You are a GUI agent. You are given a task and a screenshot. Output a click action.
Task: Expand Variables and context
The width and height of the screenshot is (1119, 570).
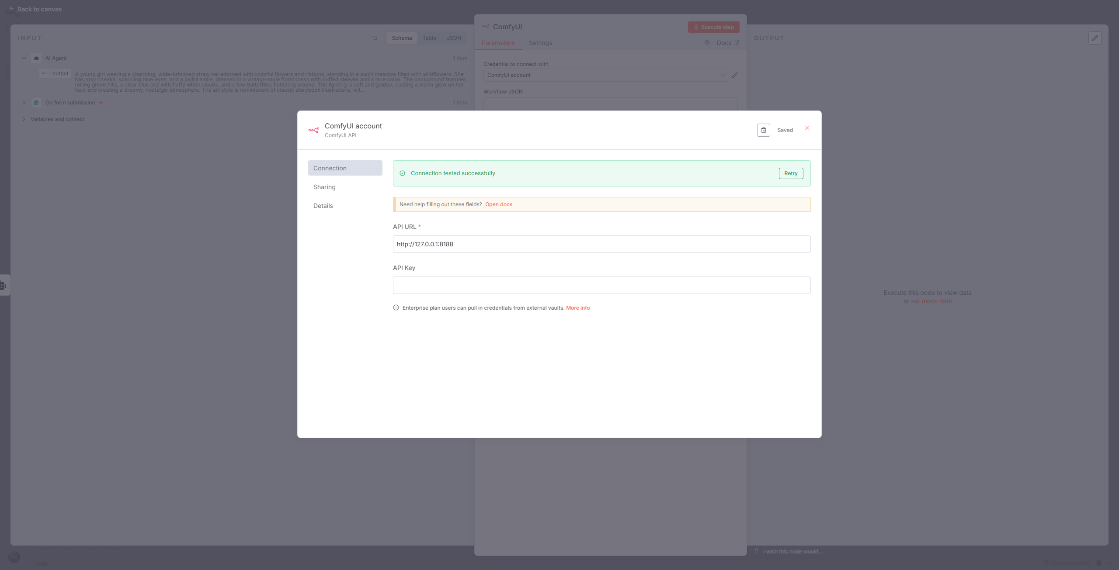point(24,119)
